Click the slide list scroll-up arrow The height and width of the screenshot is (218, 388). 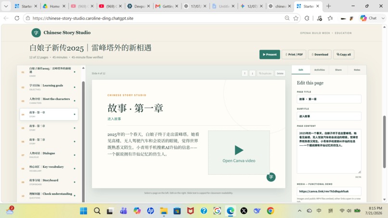click(x=83, y=68)
